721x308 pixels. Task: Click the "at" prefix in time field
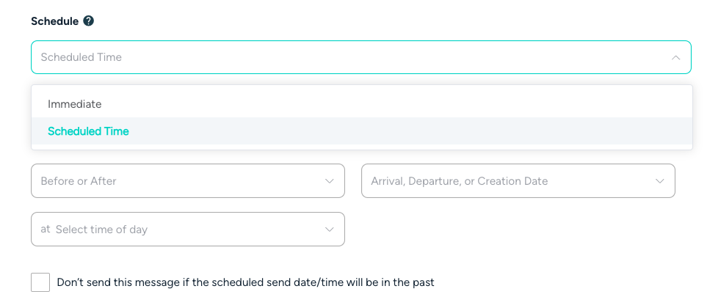(x=46, y=229)
